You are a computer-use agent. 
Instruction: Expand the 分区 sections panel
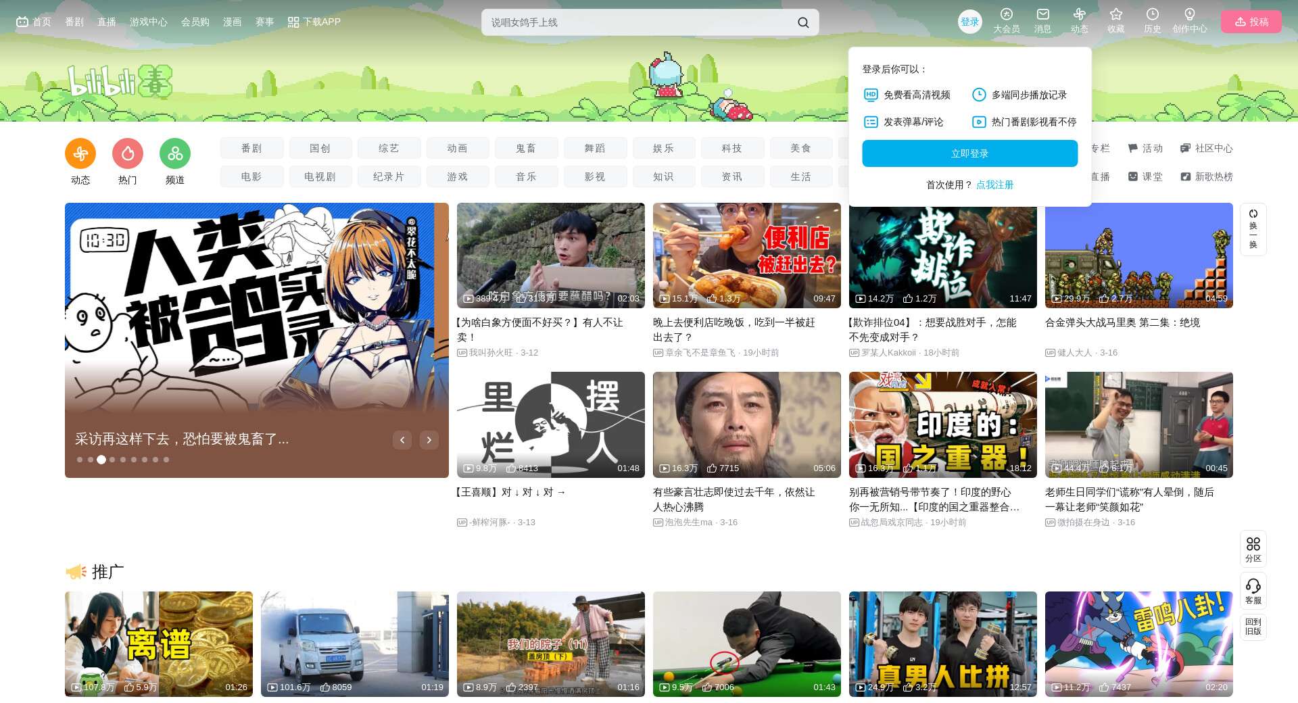tap(1253, 548)
